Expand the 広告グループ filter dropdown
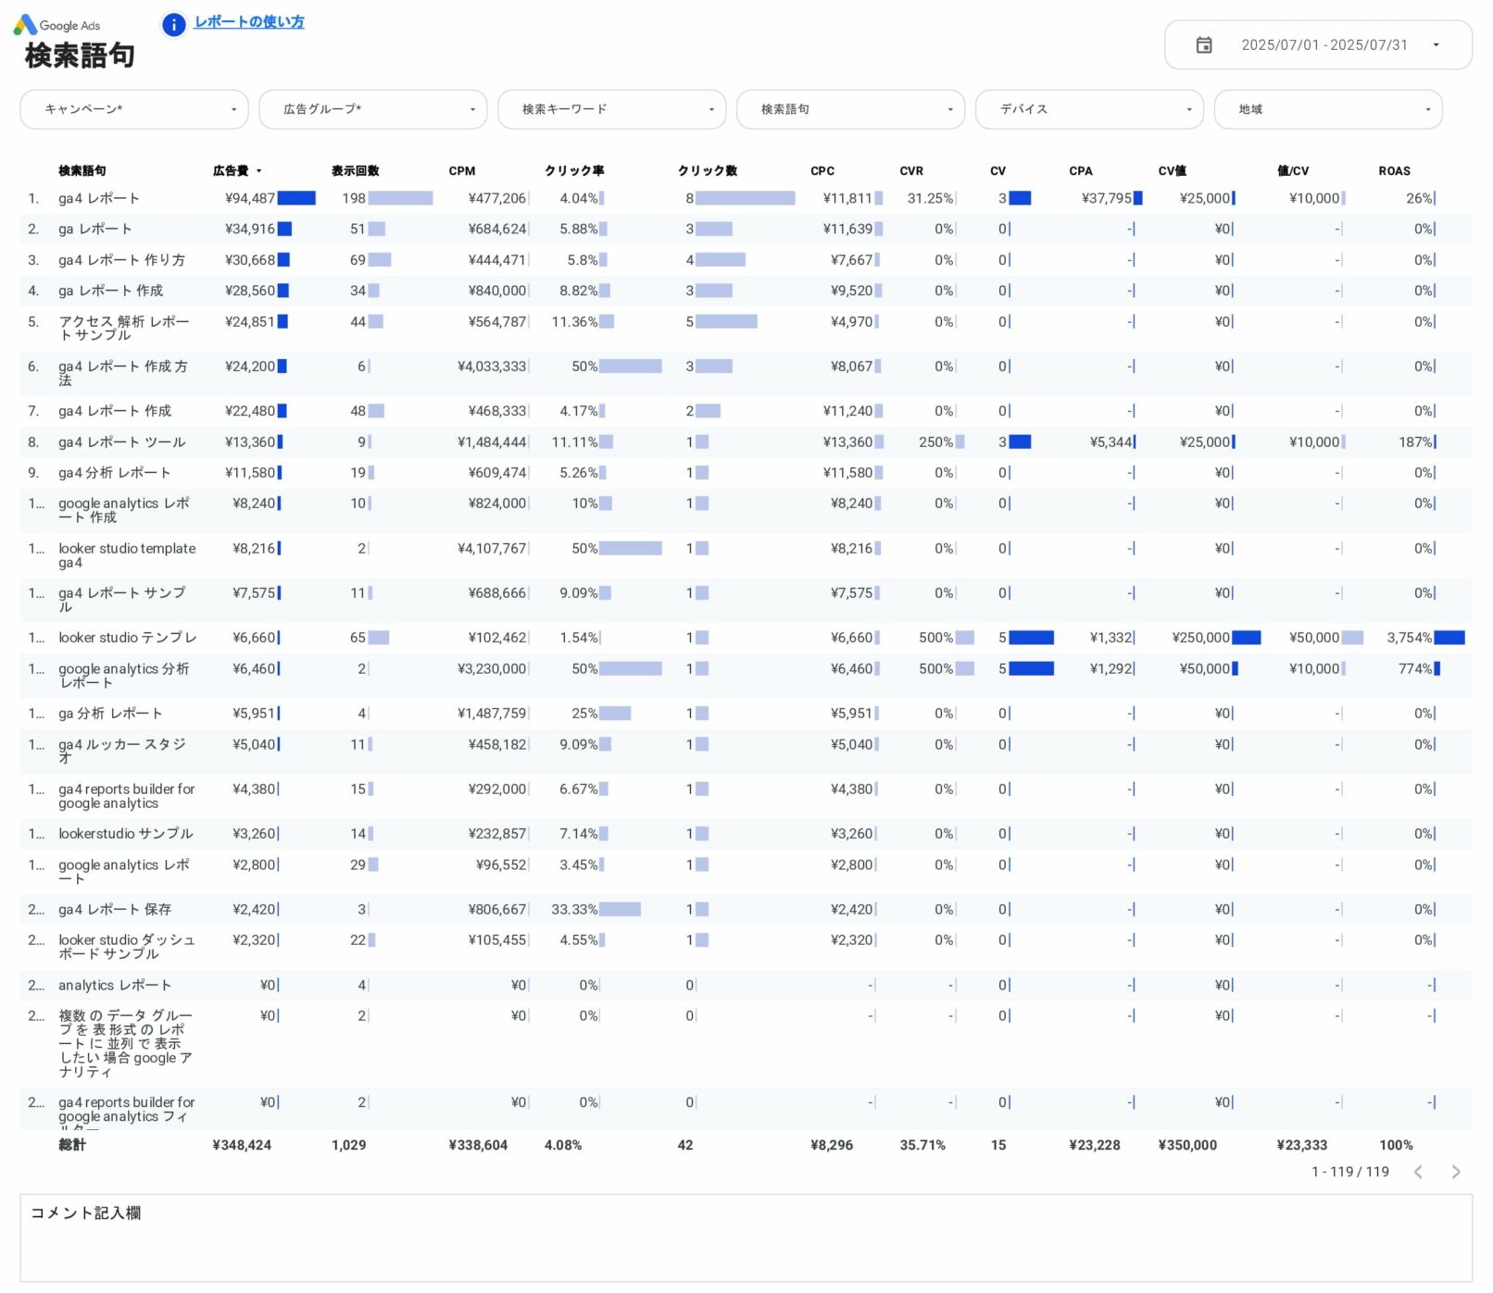The width and height of the screenshot is (1493, 1293). [x=372, y=109]
